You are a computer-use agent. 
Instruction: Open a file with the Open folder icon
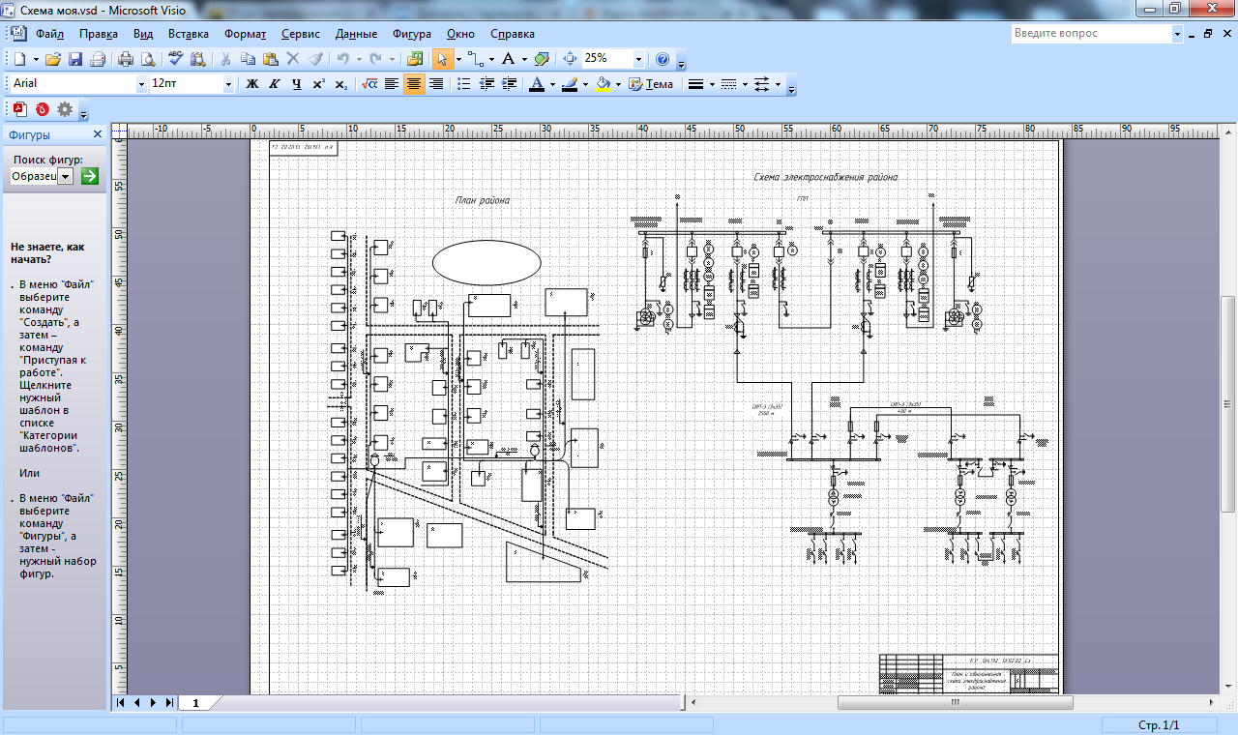[x=53, y=59]
